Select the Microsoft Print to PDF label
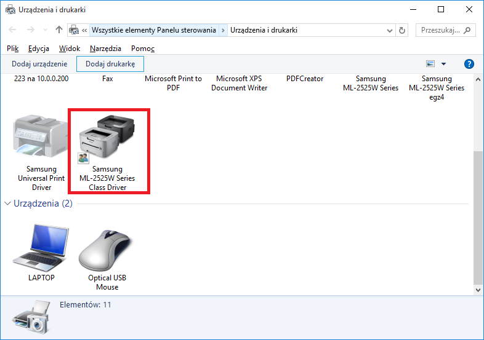This screenshot has width=484, height=340. 173,83
